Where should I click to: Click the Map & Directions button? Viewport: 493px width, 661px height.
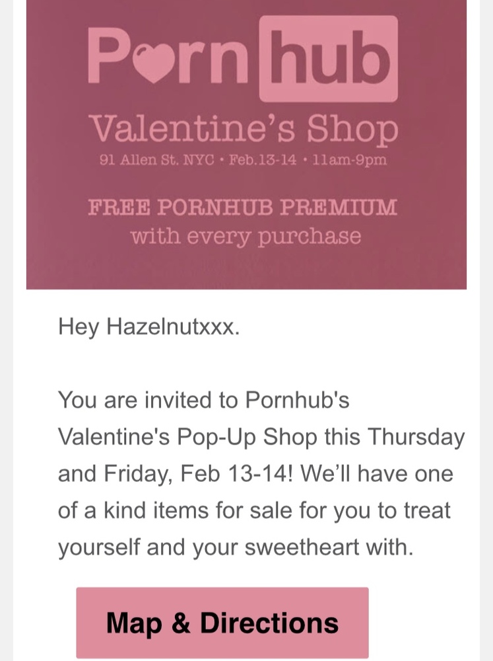point(222,623)
